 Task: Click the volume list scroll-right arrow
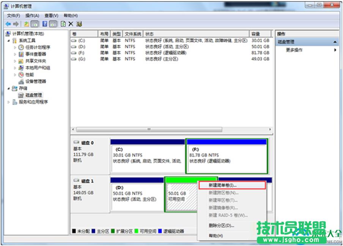(x=270, y=129)
